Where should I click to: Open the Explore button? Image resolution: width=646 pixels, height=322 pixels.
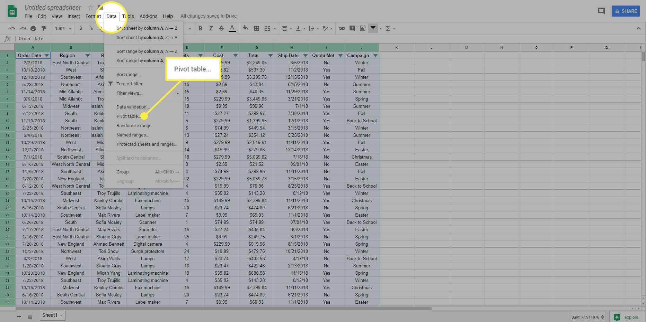(627, 317)
